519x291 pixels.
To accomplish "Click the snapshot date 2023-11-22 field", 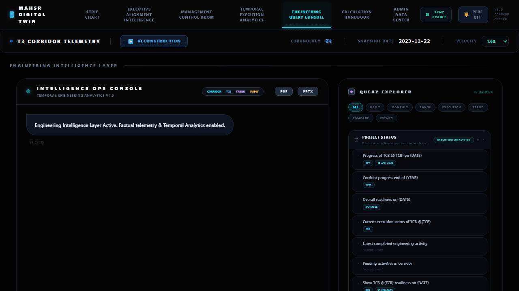I will (414, 41).
